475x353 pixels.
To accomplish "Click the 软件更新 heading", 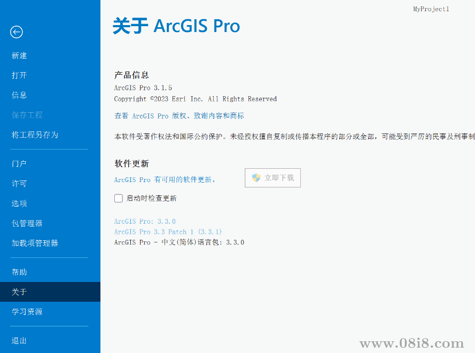I will coord(131,163).
